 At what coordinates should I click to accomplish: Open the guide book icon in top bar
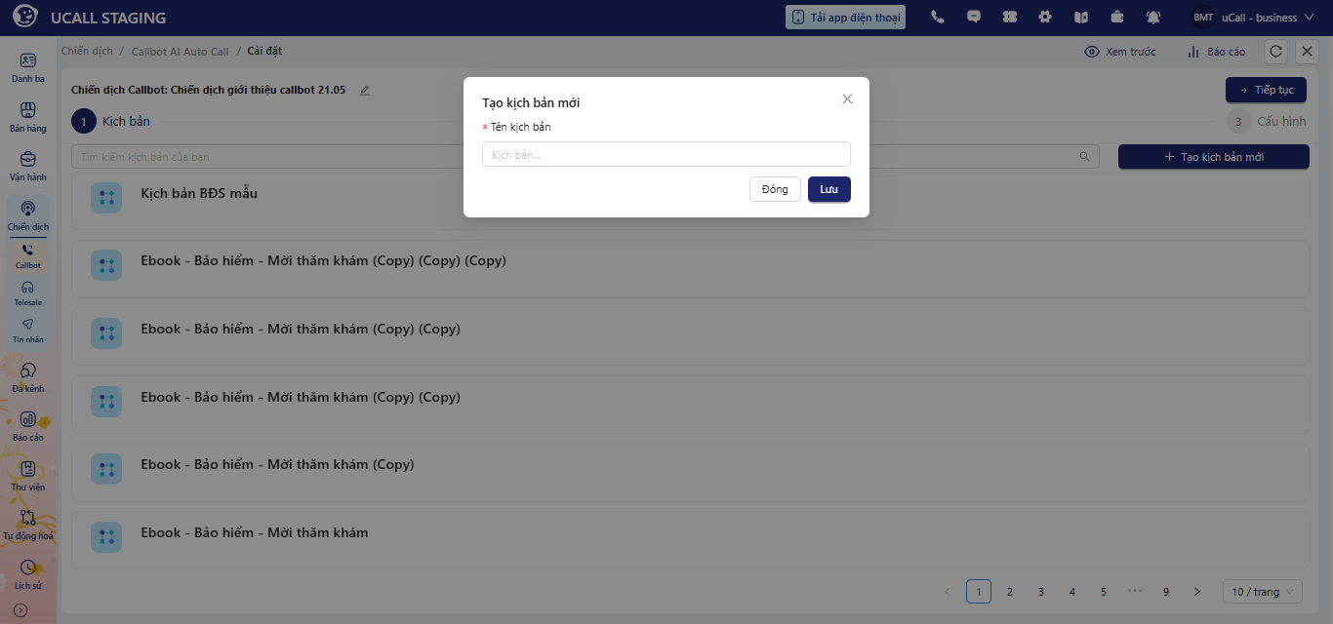(x=1080, y=17)
